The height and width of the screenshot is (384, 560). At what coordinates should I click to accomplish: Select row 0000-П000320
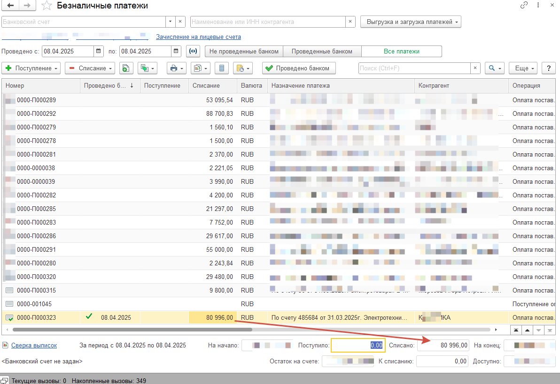(x=279, y=277)
